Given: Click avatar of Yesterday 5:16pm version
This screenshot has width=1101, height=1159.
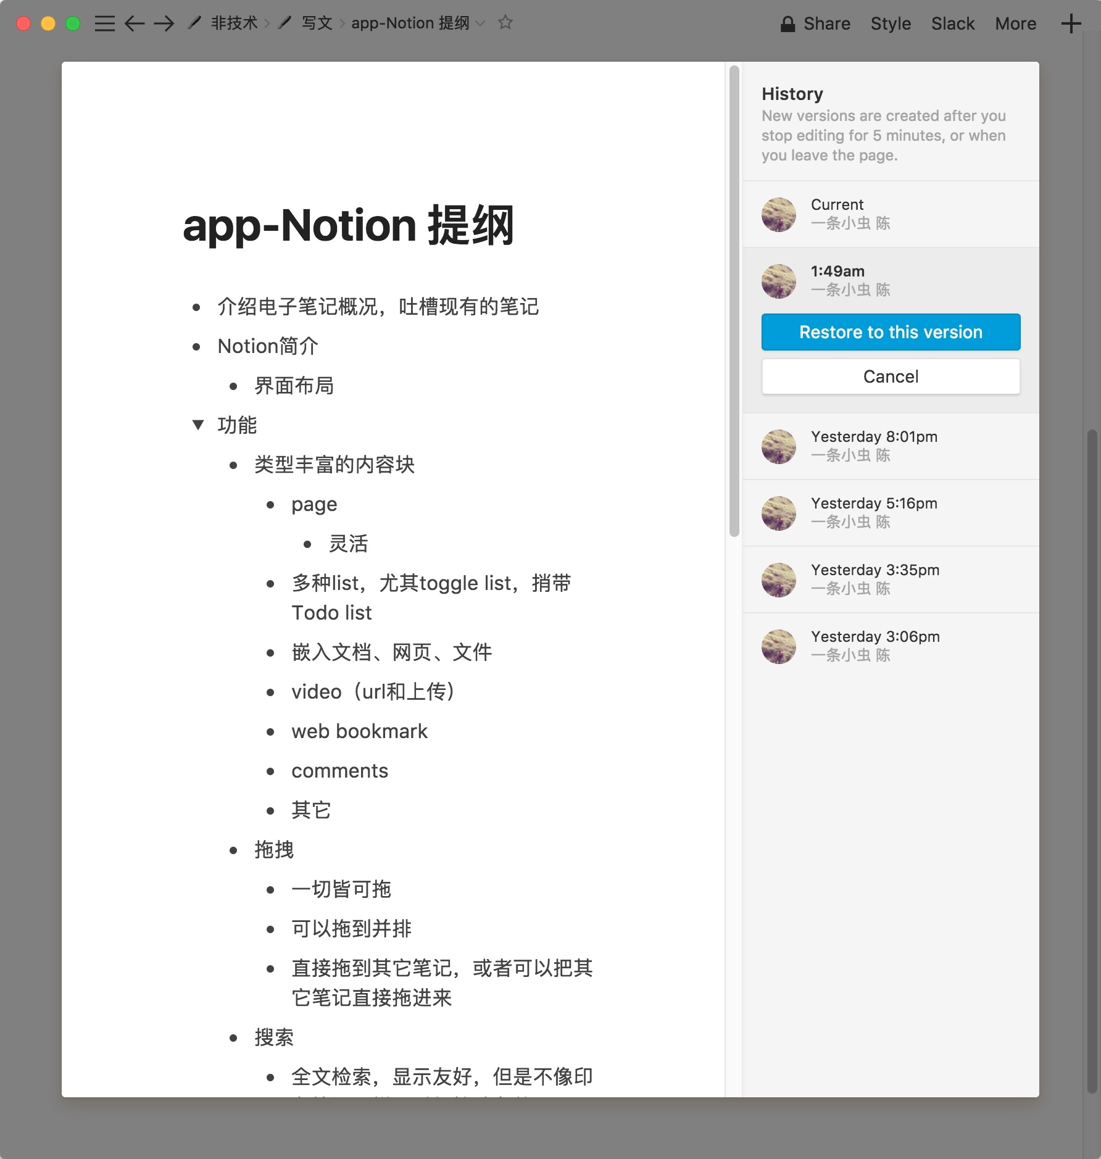Looking at the screenshot, I should [x=779, y=513].
